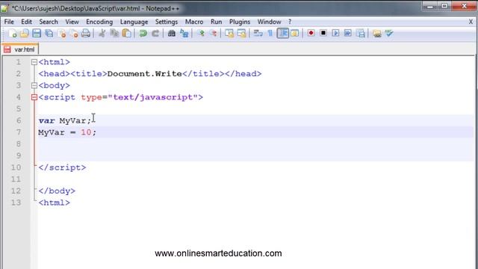Copy selection using the Copy icon
Viewport: 478px width, 269px height.
pyautogui.click(x=114, y=33)
